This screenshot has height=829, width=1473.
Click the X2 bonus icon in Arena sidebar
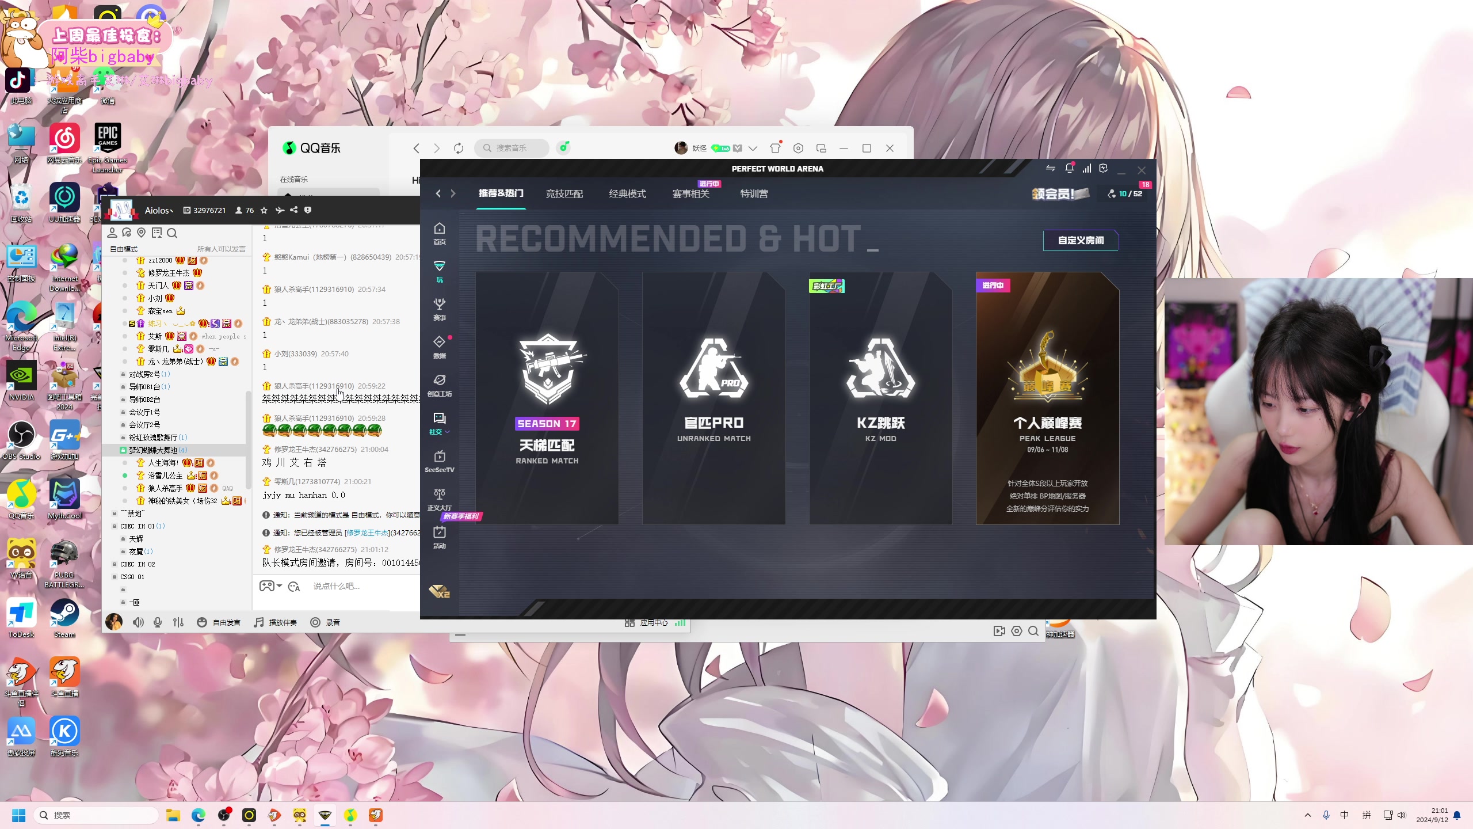439,591
